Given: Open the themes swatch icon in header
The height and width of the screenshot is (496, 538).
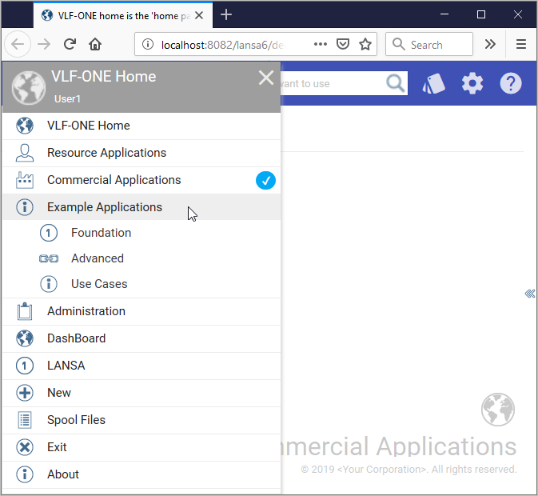Looking at the screenshot, I should click(x=434, y=83).
